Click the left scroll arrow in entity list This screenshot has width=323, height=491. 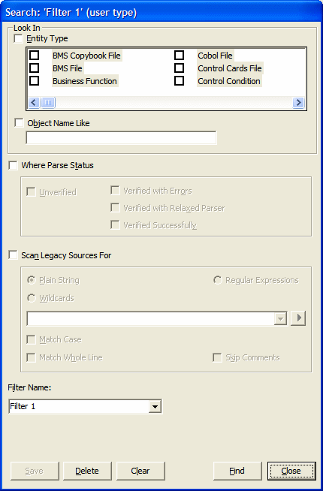pos(34,102)
